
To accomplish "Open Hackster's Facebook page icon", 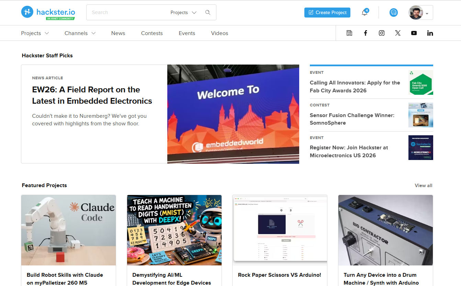I will click(366, 33).
